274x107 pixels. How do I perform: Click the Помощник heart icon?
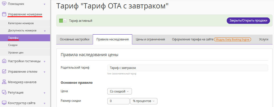tap(4, 4)
